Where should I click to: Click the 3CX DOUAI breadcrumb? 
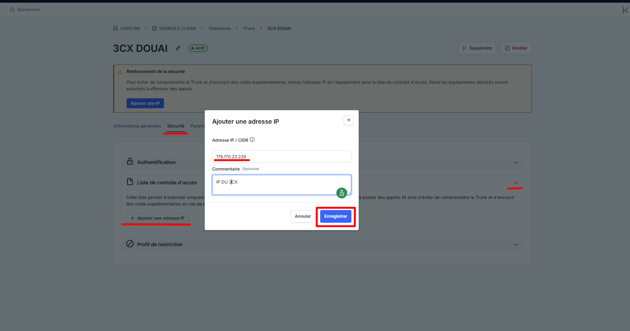point(279,28)
